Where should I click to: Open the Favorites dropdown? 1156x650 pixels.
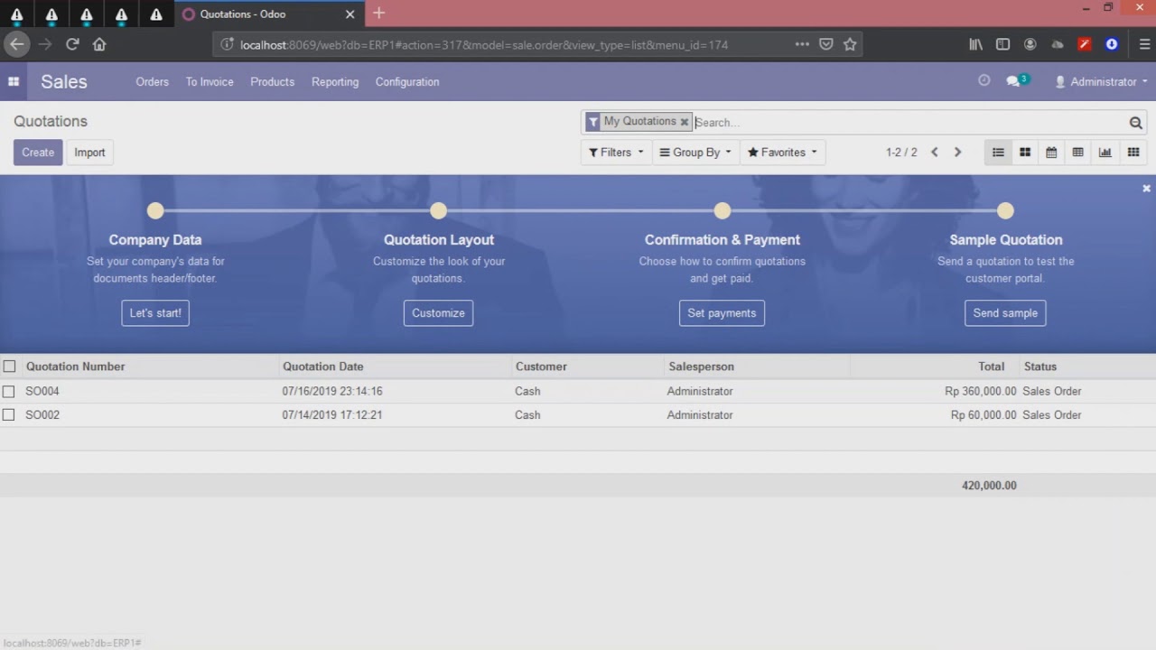pyautogui.click(x=782, y=153)
